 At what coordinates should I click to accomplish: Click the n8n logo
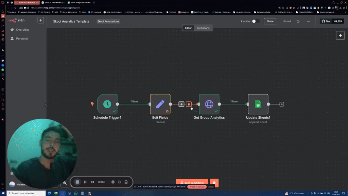point(17,20)
